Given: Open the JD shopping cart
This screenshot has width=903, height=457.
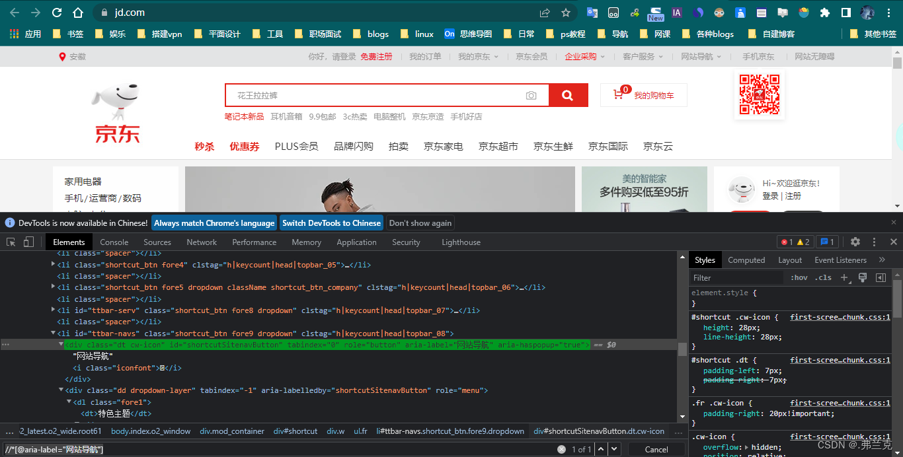Looking at the screenshot, I should click(644, 95).
